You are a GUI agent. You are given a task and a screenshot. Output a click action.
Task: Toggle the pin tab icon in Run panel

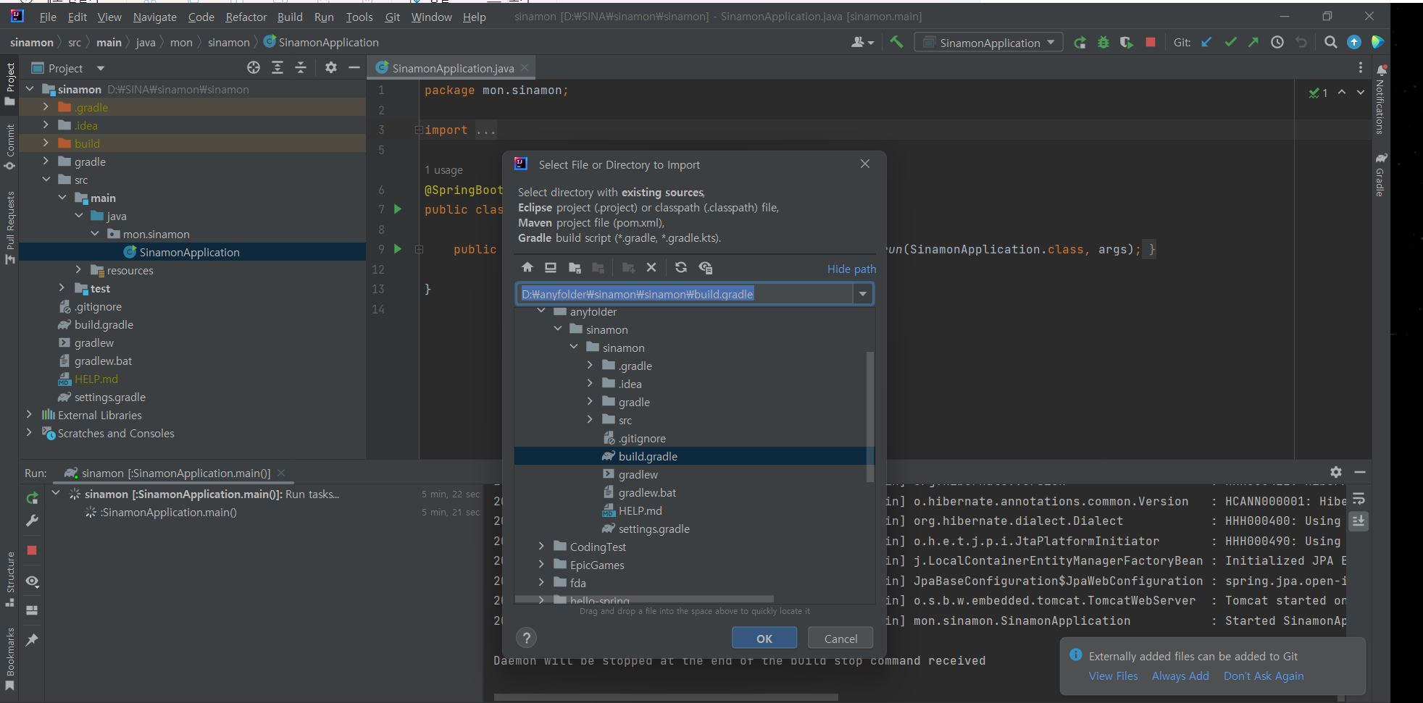click(32, 640)
